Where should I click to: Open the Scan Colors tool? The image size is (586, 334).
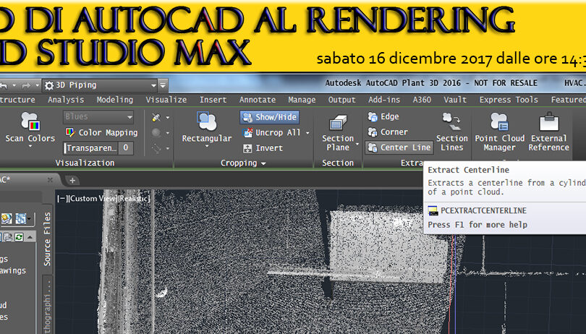point(30,127)
